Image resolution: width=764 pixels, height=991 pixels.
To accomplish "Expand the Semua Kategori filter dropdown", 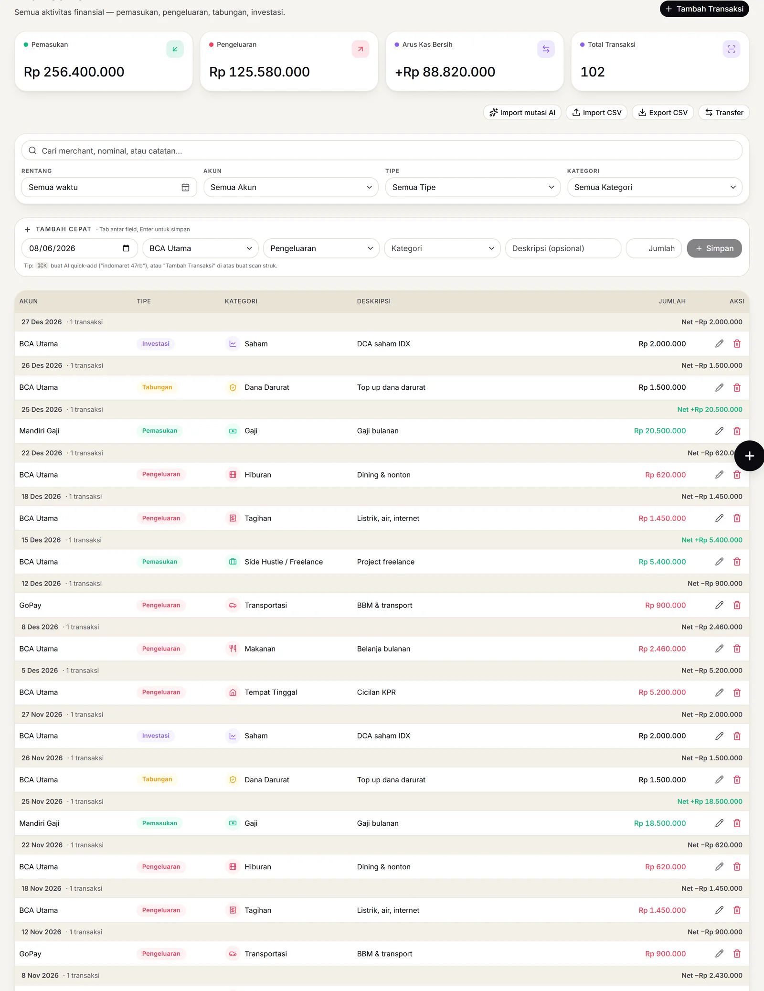I will 655,187.
